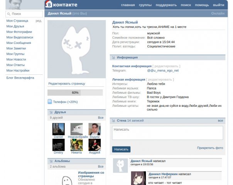This screenshot has width=233, height=185.
Task: Open Данил Ясный wall post author
Action: tap(141, 161)
